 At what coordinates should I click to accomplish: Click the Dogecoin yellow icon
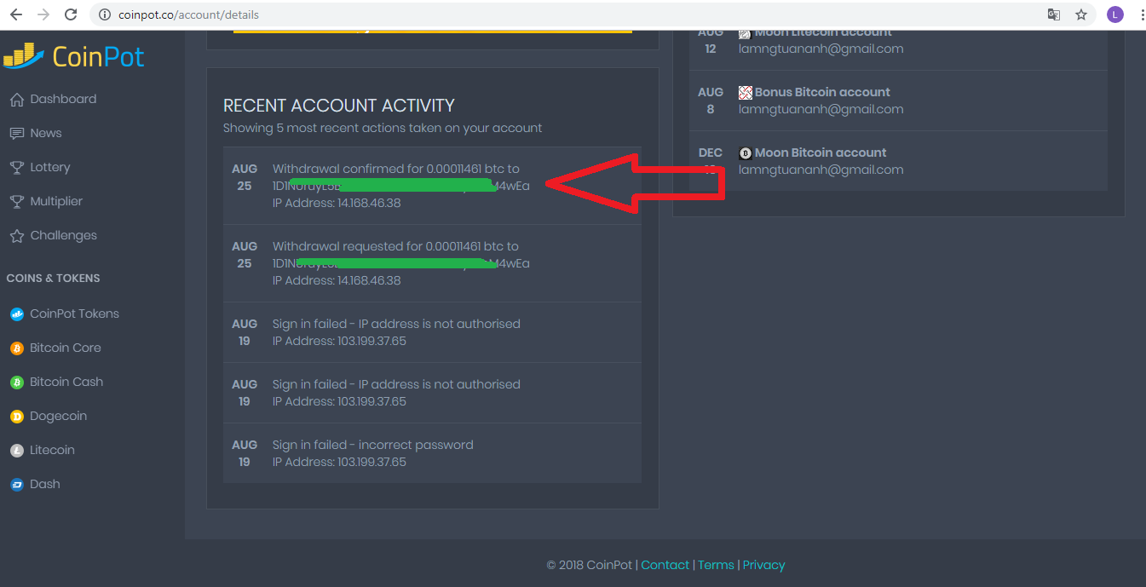16,417
